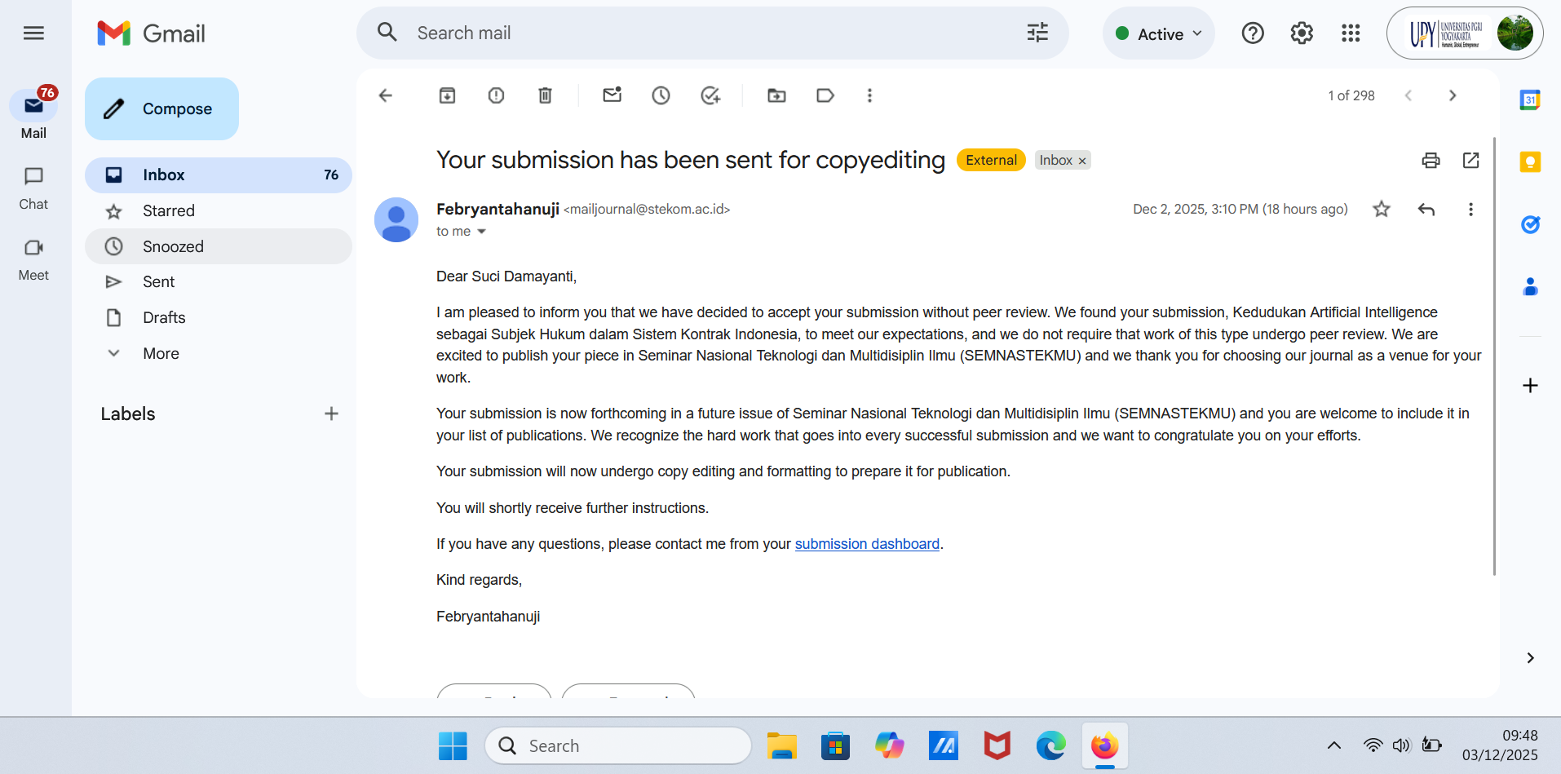Delete the email with the trash icon
The image size is (1561, 774).
[545, 95]
